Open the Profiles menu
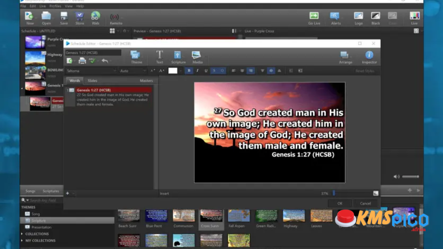Viewport: 443px width, 249px height. point(55,6)
